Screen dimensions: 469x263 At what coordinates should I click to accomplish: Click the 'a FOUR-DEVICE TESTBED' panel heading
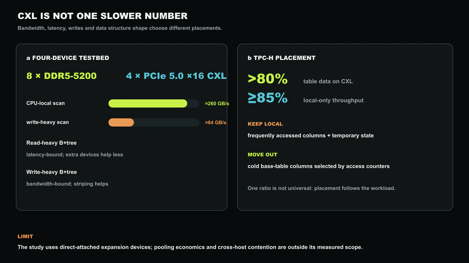[x=68, y=58]
